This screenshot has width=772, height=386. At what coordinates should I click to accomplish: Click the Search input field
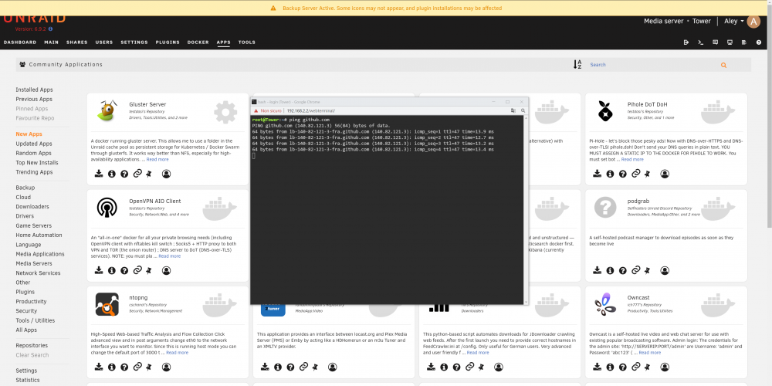click(652, 65)
